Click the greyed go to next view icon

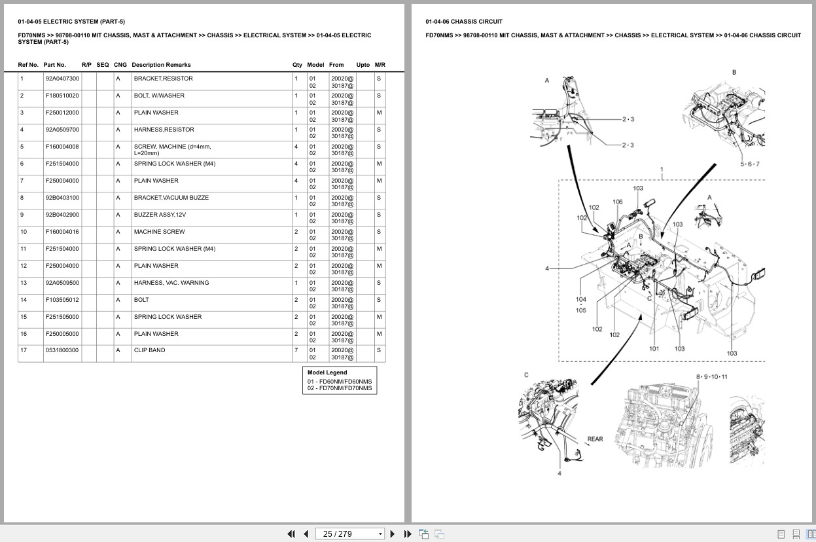click(x=439, y=533)
